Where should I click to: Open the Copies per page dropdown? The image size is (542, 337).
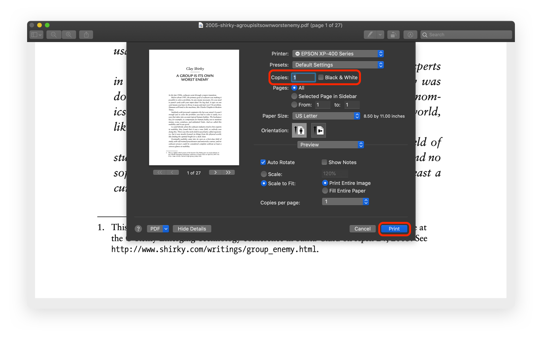345,201
